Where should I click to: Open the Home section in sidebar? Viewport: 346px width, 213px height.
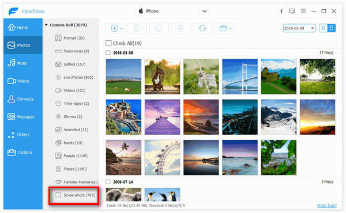coord(23,27)
